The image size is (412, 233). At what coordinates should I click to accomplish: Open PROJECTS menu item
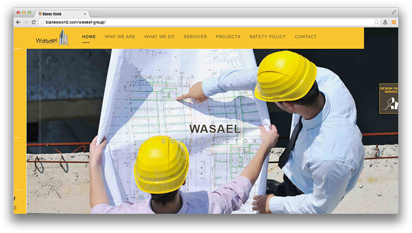coord(228,37)
